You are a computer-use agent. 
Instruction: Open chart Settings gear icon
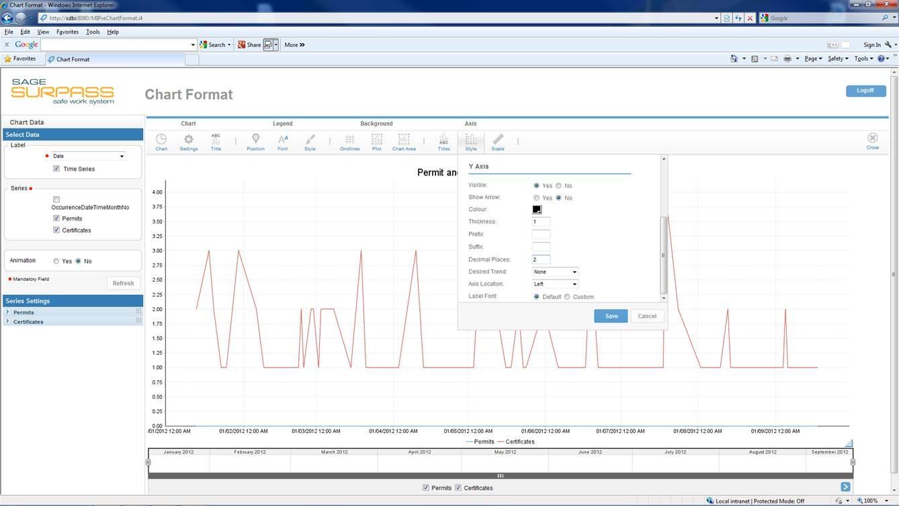pos(189,141)
